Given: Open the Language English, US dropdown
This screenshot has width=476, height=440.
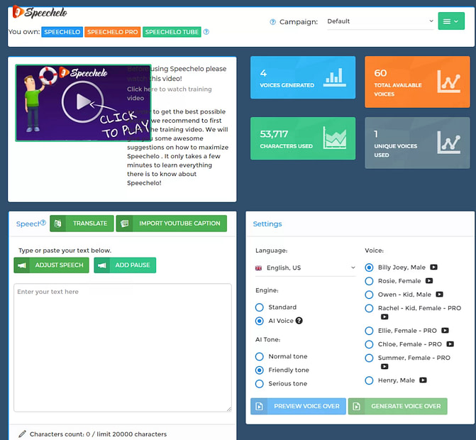Looking at the screenshot, I should pos(305,268).
